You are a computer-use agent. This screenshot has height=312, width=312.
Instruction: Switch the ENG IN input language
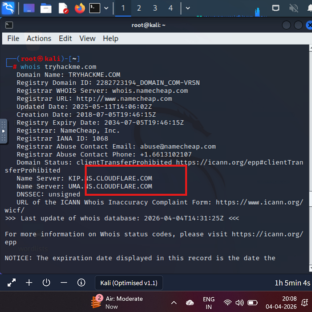[x=209, y=303]
